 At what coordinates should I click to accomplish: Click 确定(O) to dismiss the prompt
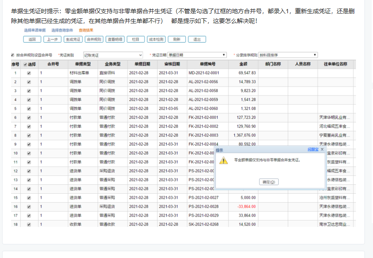pyautogui.click(x=269, y=182)
